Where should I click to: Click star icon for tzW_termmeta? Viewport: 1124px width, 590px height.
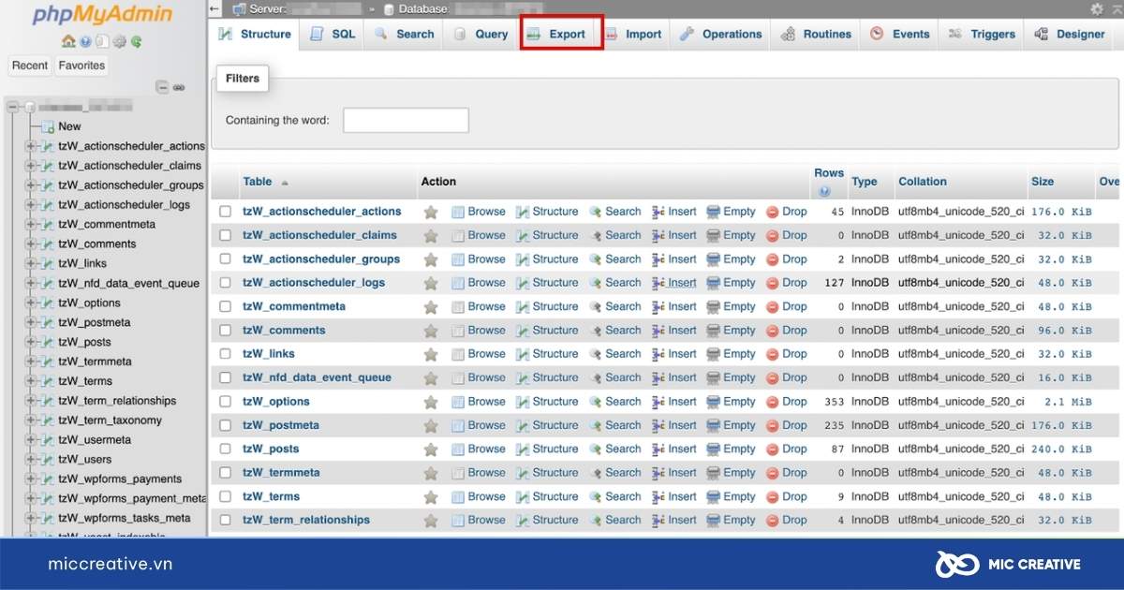pos(431,473)
